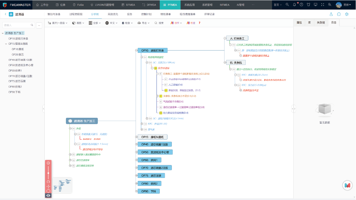
Task: Click the AI 创作 button
Action: pyautogui.click(x=176, y=23)
